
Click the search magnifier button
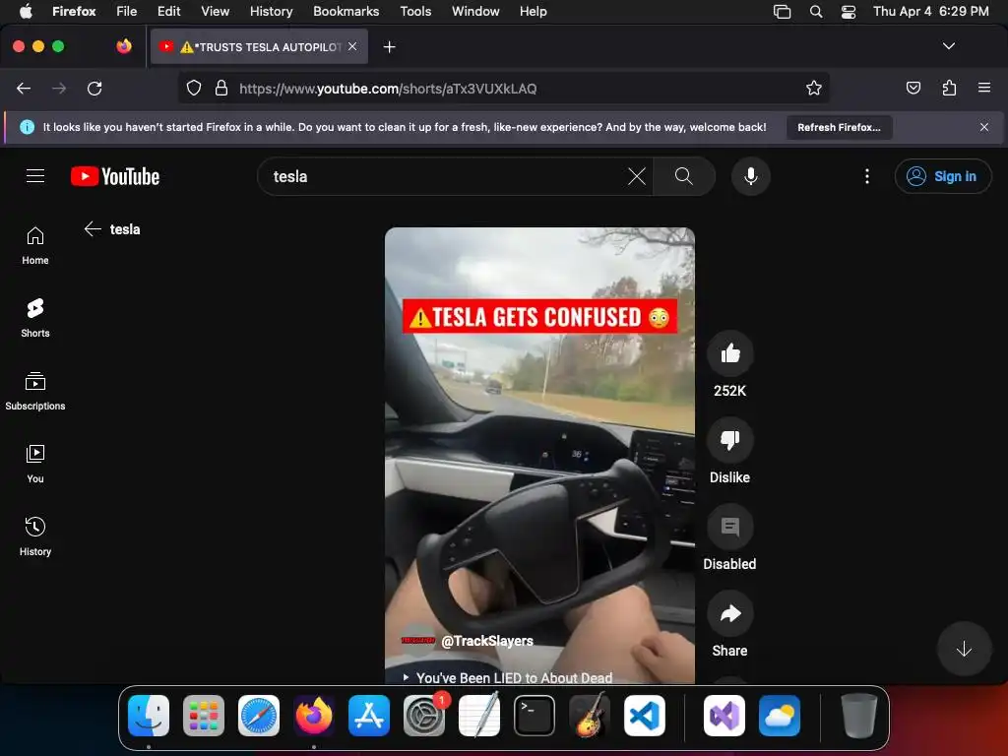point(684,176)
